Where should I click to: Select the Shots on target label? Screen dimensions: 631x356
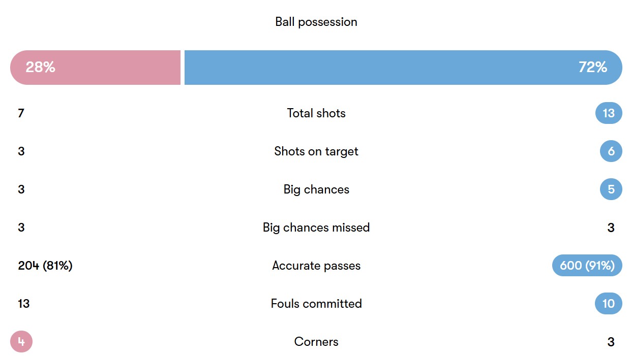point(316,151)
